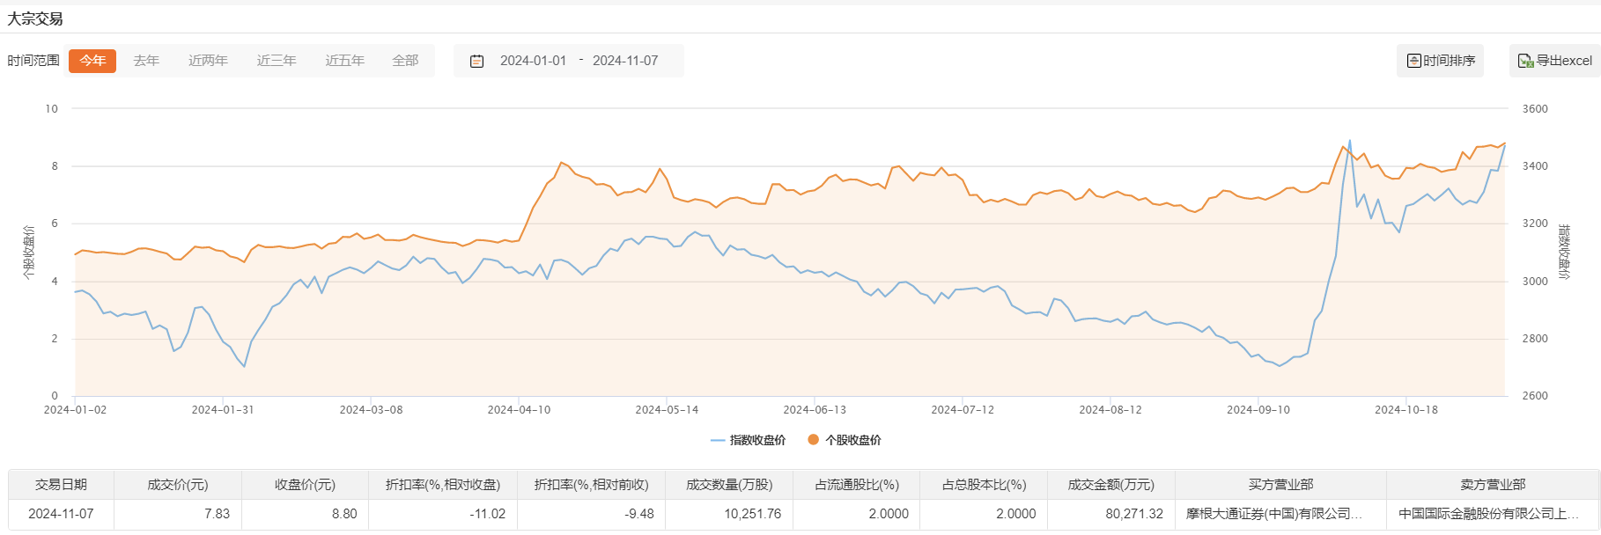Open the 中国国际金融 seller branch entry
The height and width of the screenshot is (535, 1601).
tap(1487, 514)
